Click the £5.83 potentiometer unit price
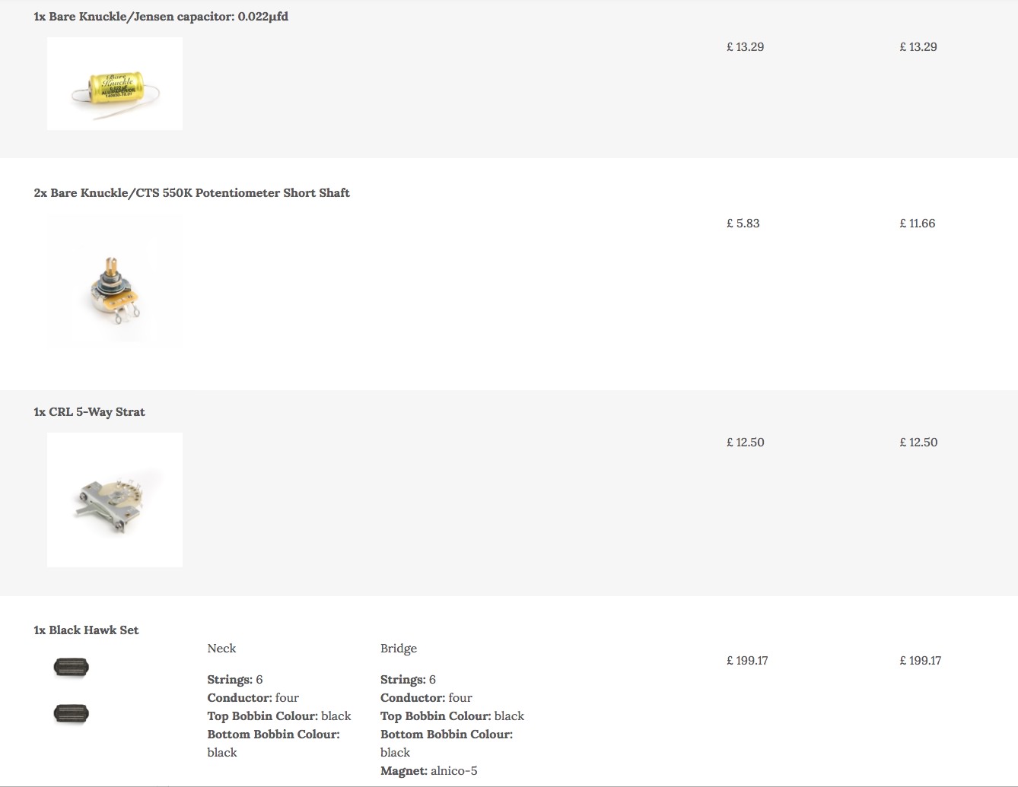The image size is (1018, 787). [x=743, y=223]
